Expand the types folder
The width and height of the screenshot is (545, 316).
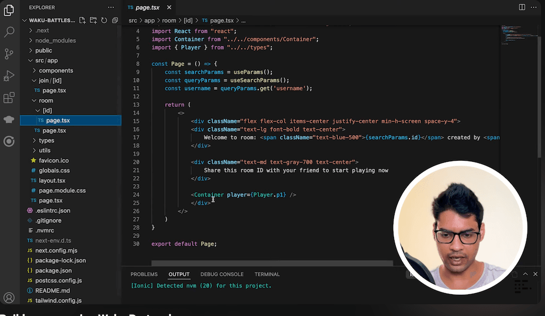coord(46,140)
